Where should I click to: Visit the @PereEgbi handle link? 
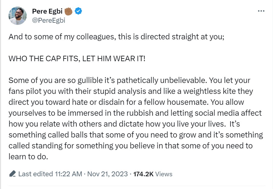pyautogui.click(x=49, y=20)
